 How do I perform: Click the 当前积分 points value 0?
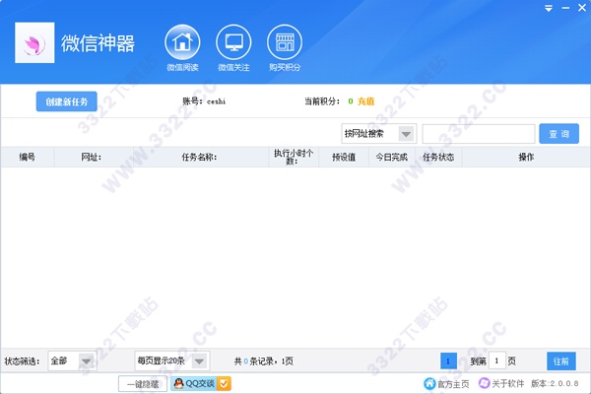pos(351,101)
